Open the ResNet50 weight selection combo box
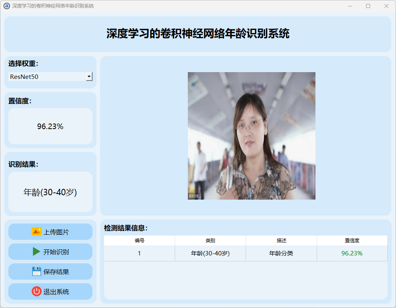This screenshot has height=308, width=396. click(47, 77)
